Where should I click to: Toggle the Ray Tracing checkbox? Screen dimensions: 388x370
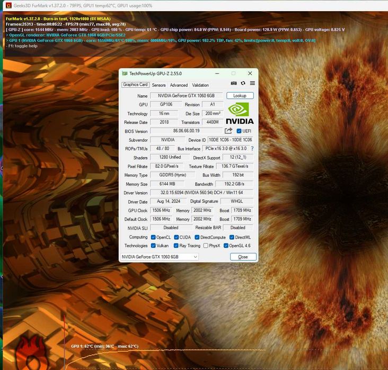click(x=176, y=246)
